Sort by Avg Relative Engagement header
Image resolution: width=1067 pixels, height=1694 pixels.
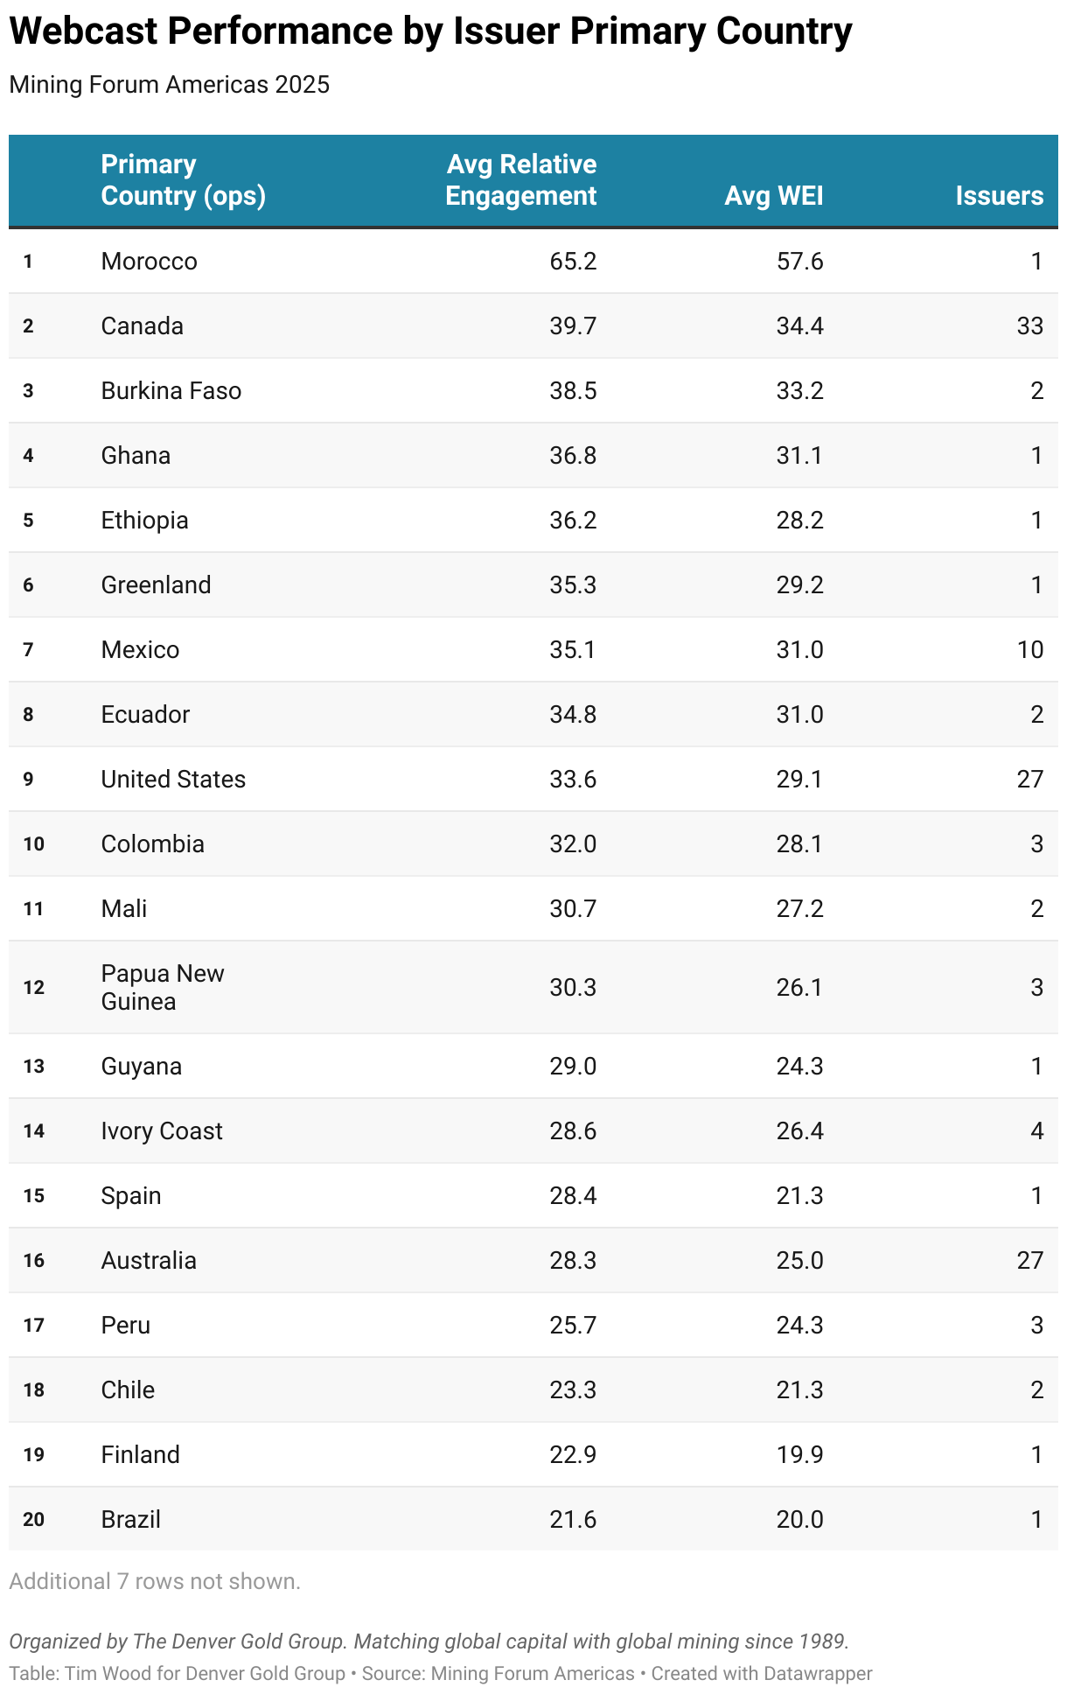[x=520, y=179]
